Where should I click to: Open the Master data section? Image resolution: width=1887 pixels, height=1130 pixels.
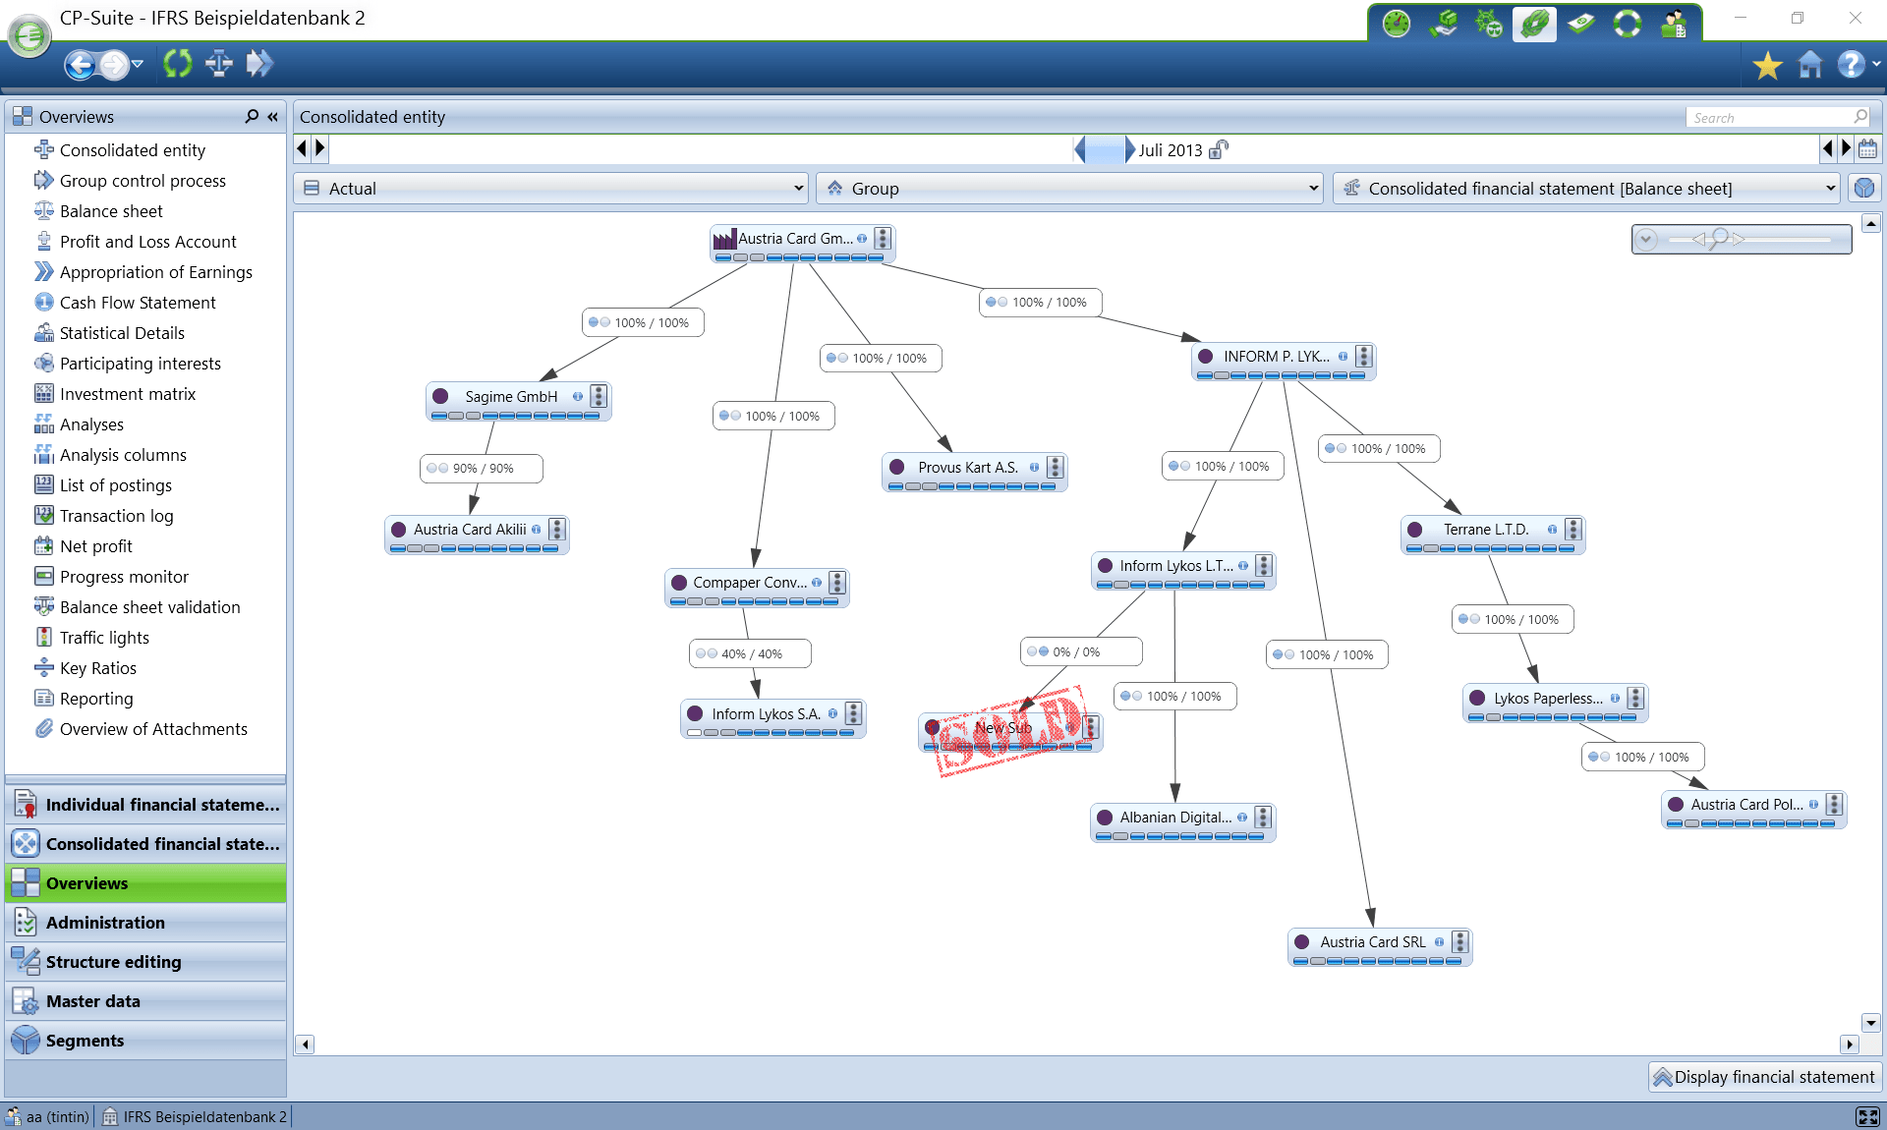click(x=145, y=1001)
